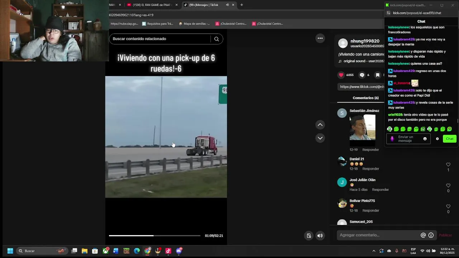Open Kick chat settings gear

pos(437,139)
